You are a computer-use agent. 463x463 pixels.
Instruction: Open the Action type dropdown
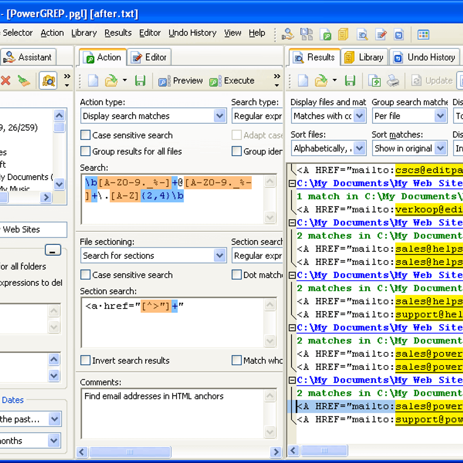220,116
